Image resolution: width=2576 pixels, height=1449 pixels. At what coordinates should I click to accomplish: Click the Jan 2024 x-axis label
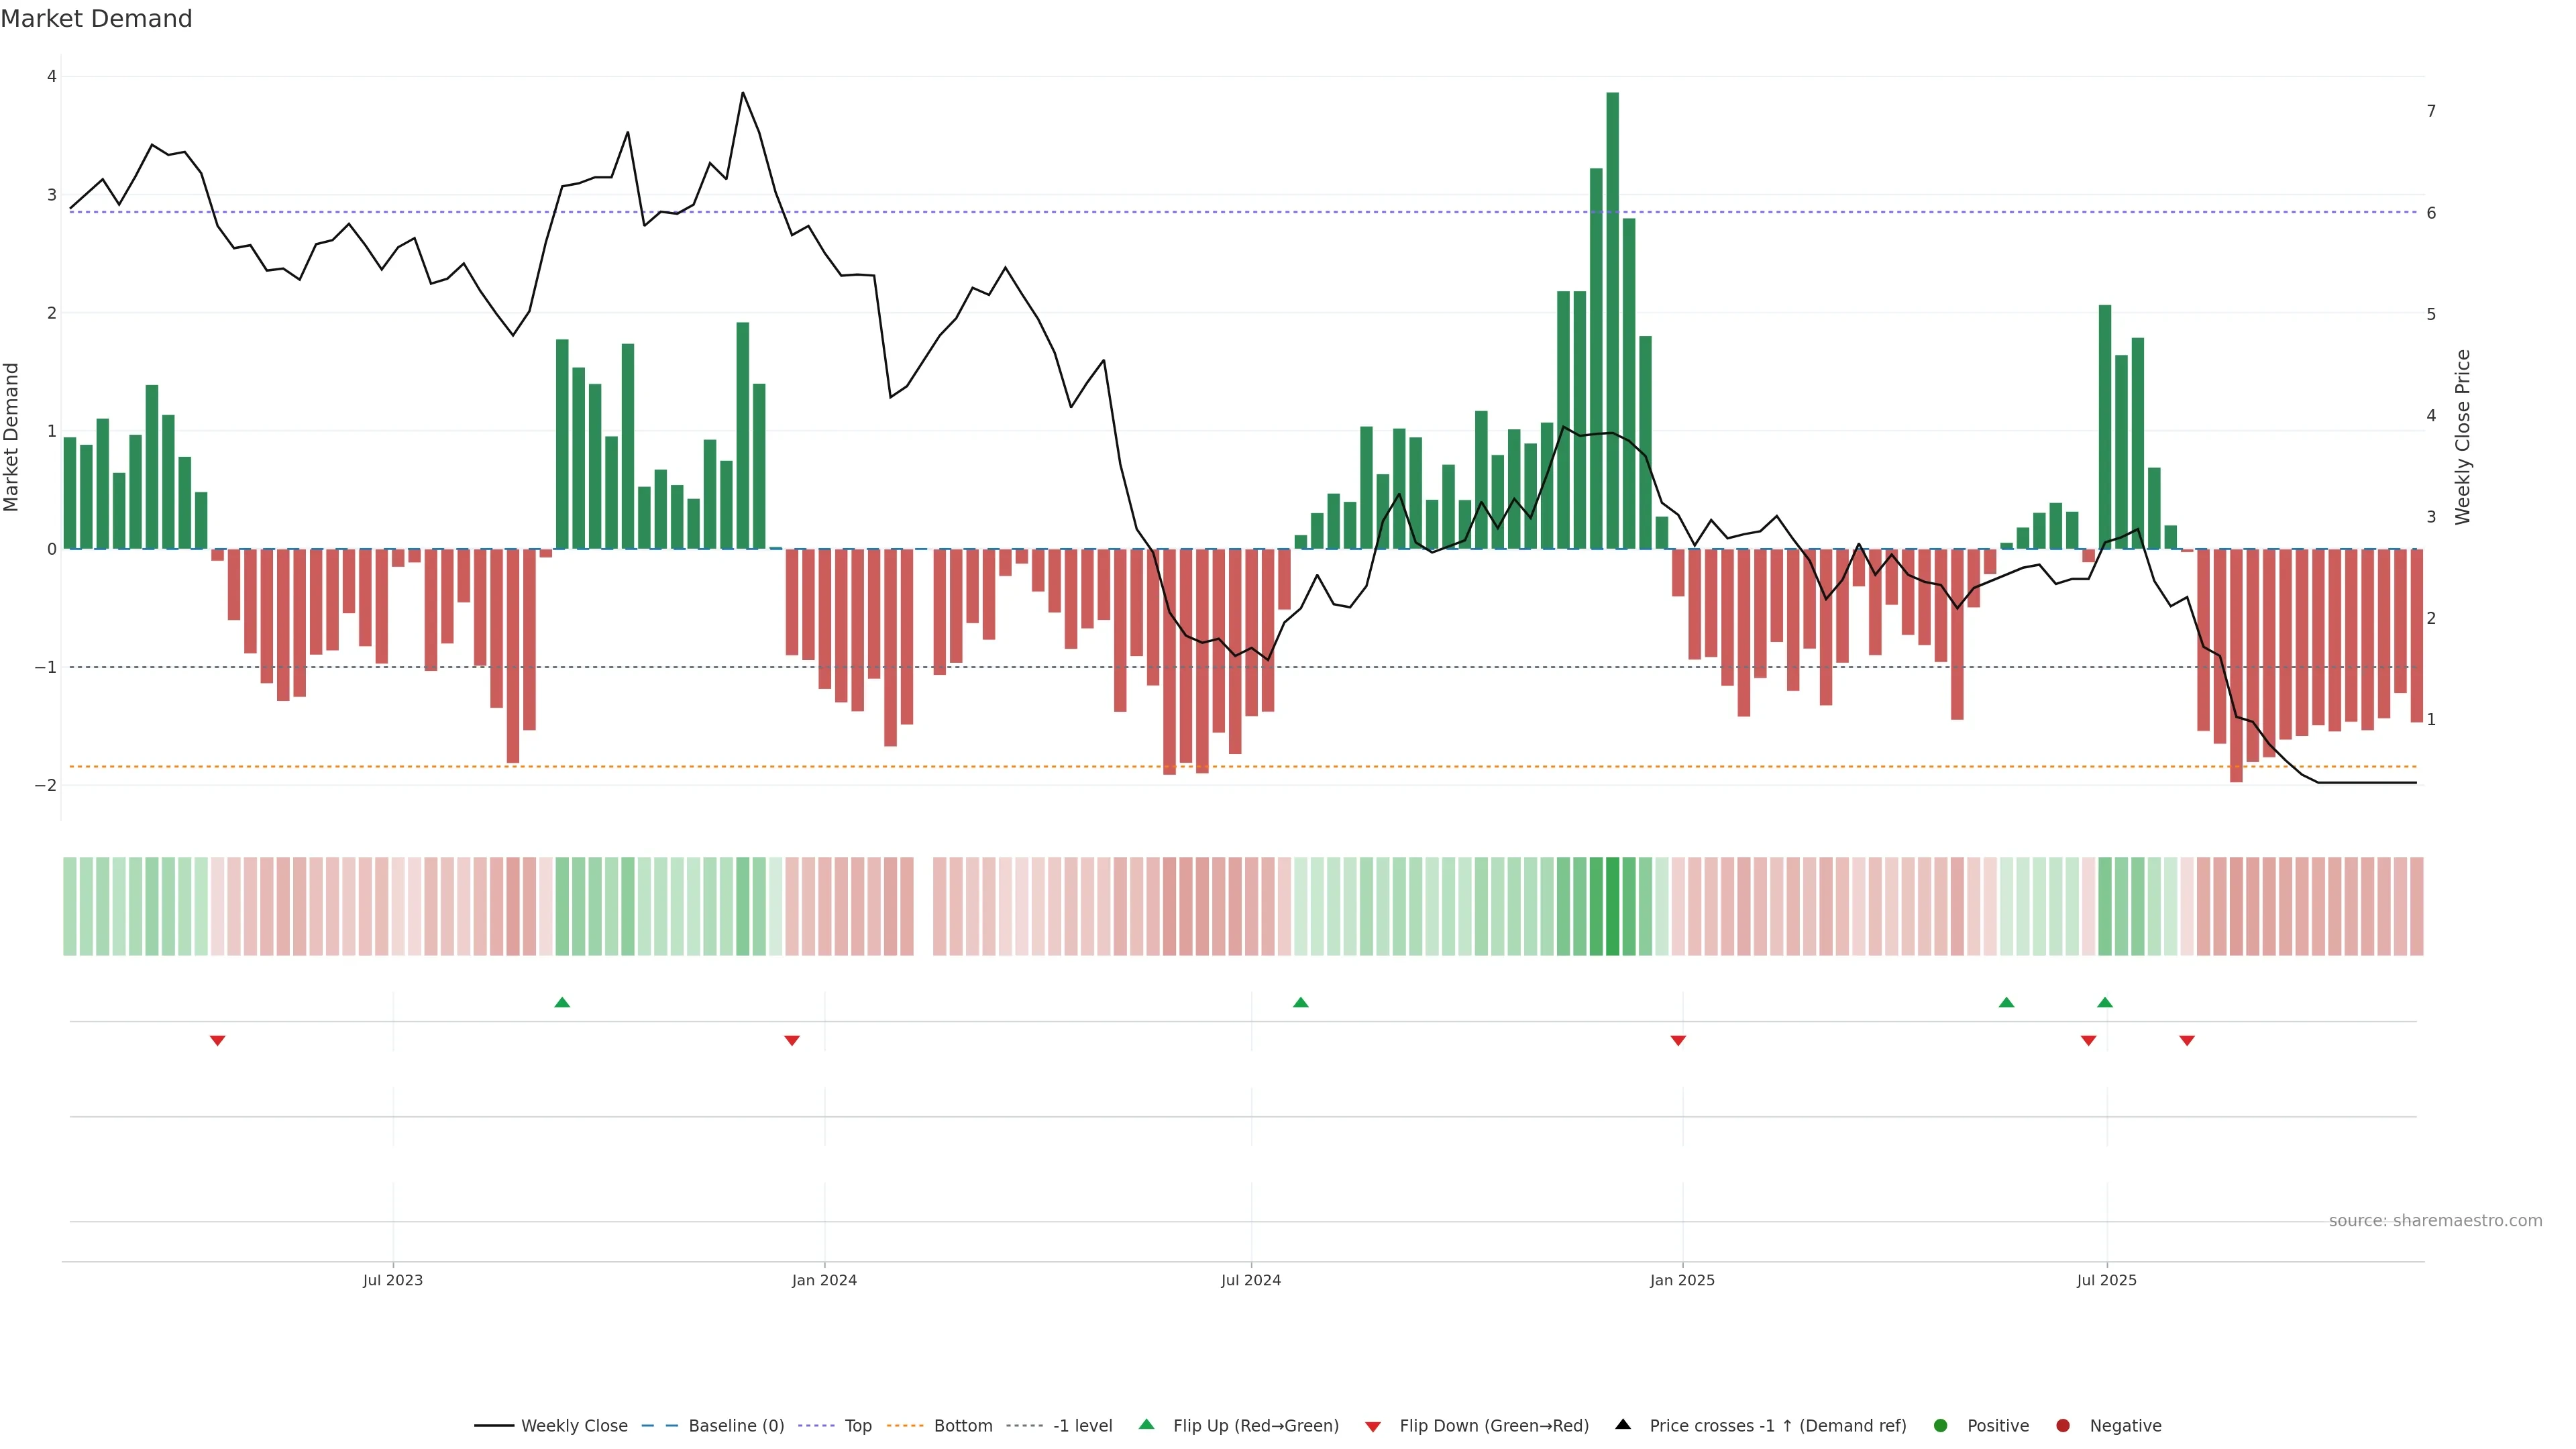(824, 1280)
